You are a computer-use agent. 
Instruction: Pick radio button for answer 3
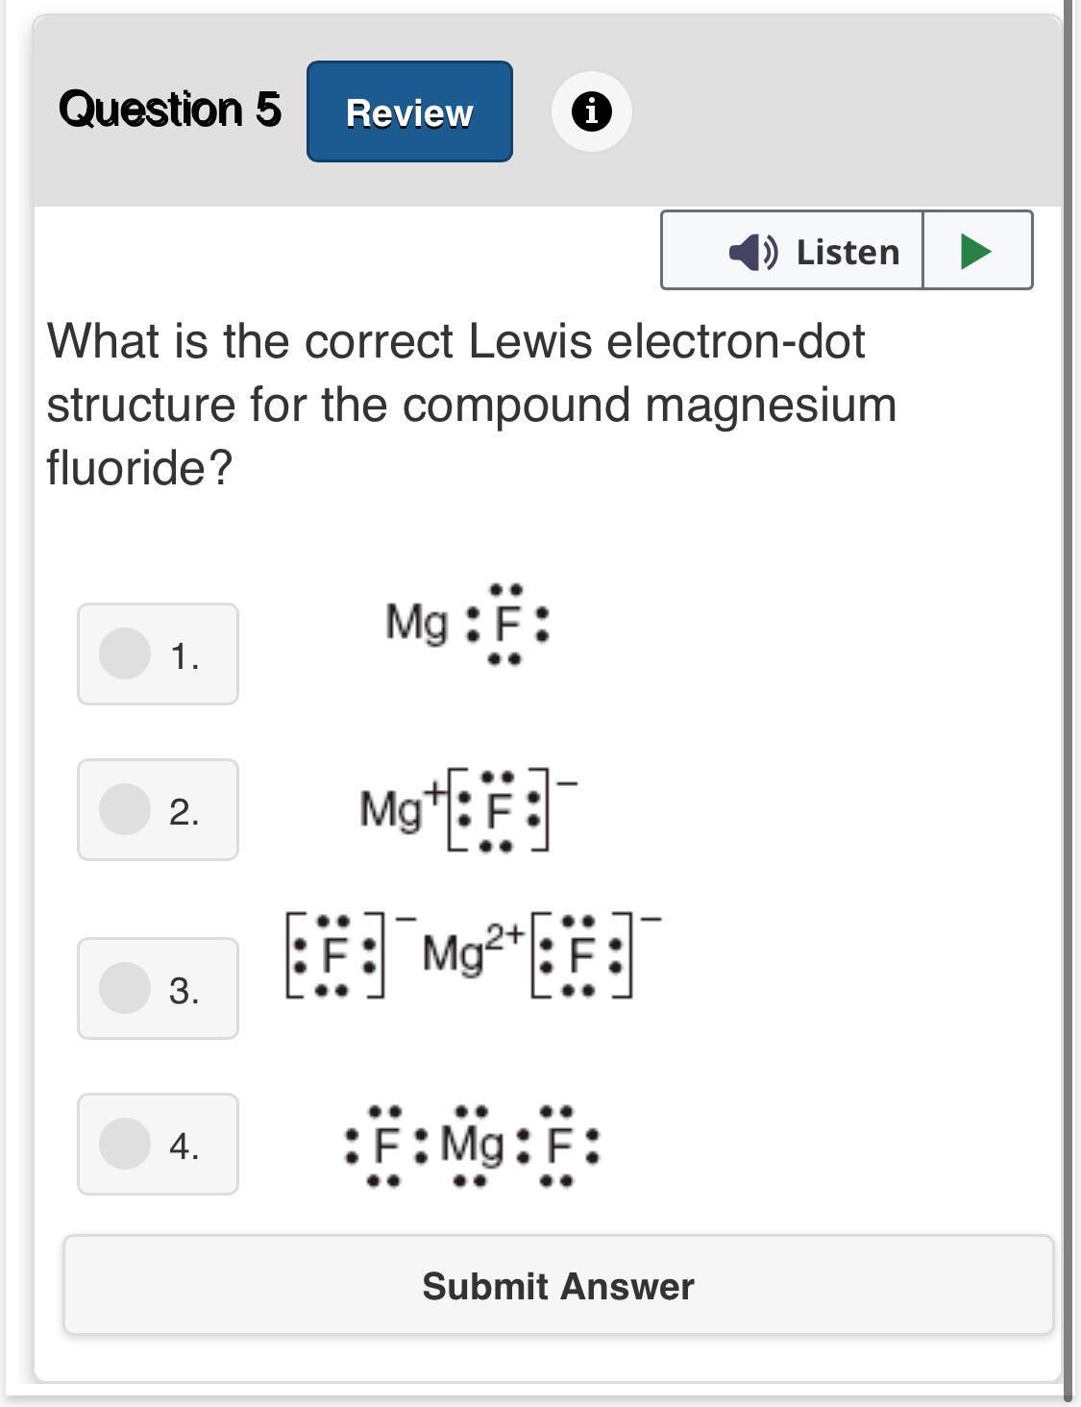coord(125,987)
